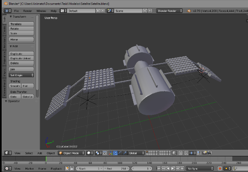Open the 3D view Add menu
The image size is (248, 172).
click(39, 153)
